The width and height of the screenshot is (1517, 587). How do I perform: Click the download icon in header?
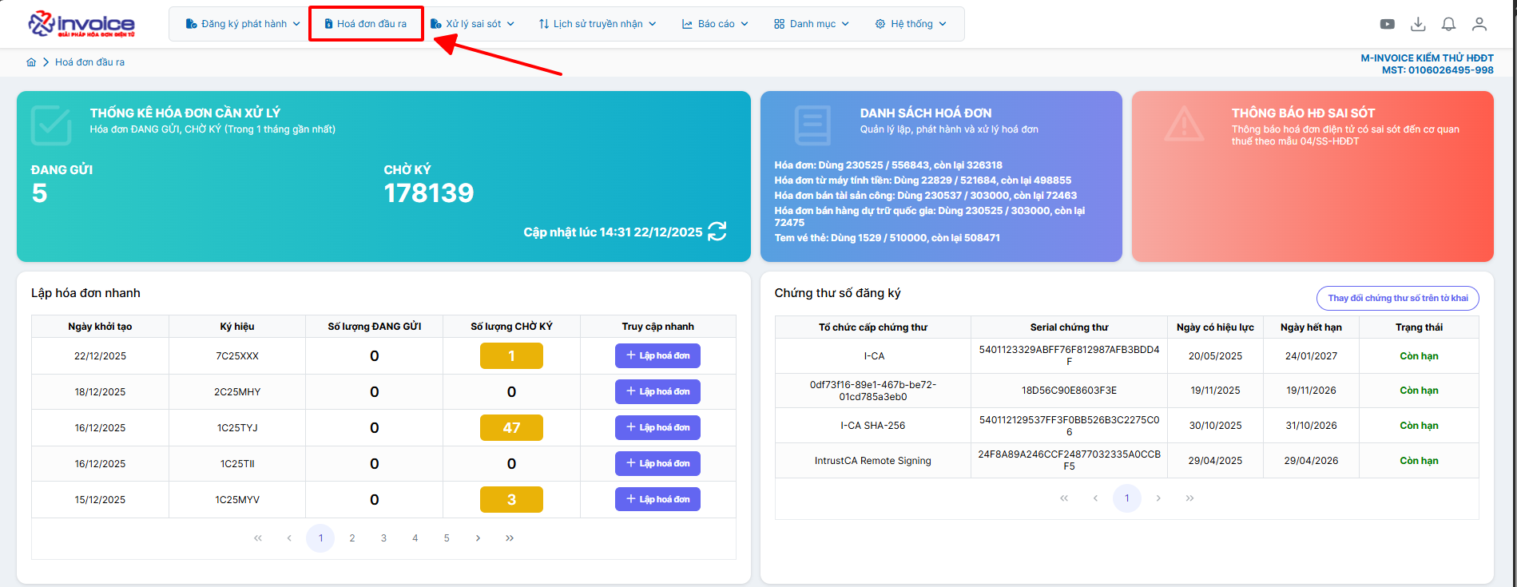click(x=1418, y=24)
